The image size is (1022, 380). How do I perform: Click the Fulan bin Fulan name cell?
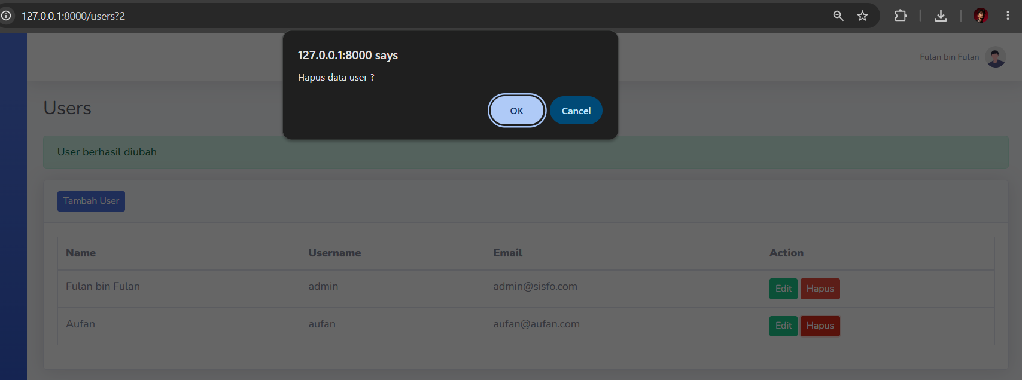click(x=179, y=289)
